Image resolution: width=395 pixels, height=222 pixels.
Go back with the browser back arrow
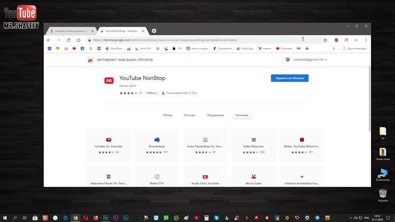[x=49, y=40]
